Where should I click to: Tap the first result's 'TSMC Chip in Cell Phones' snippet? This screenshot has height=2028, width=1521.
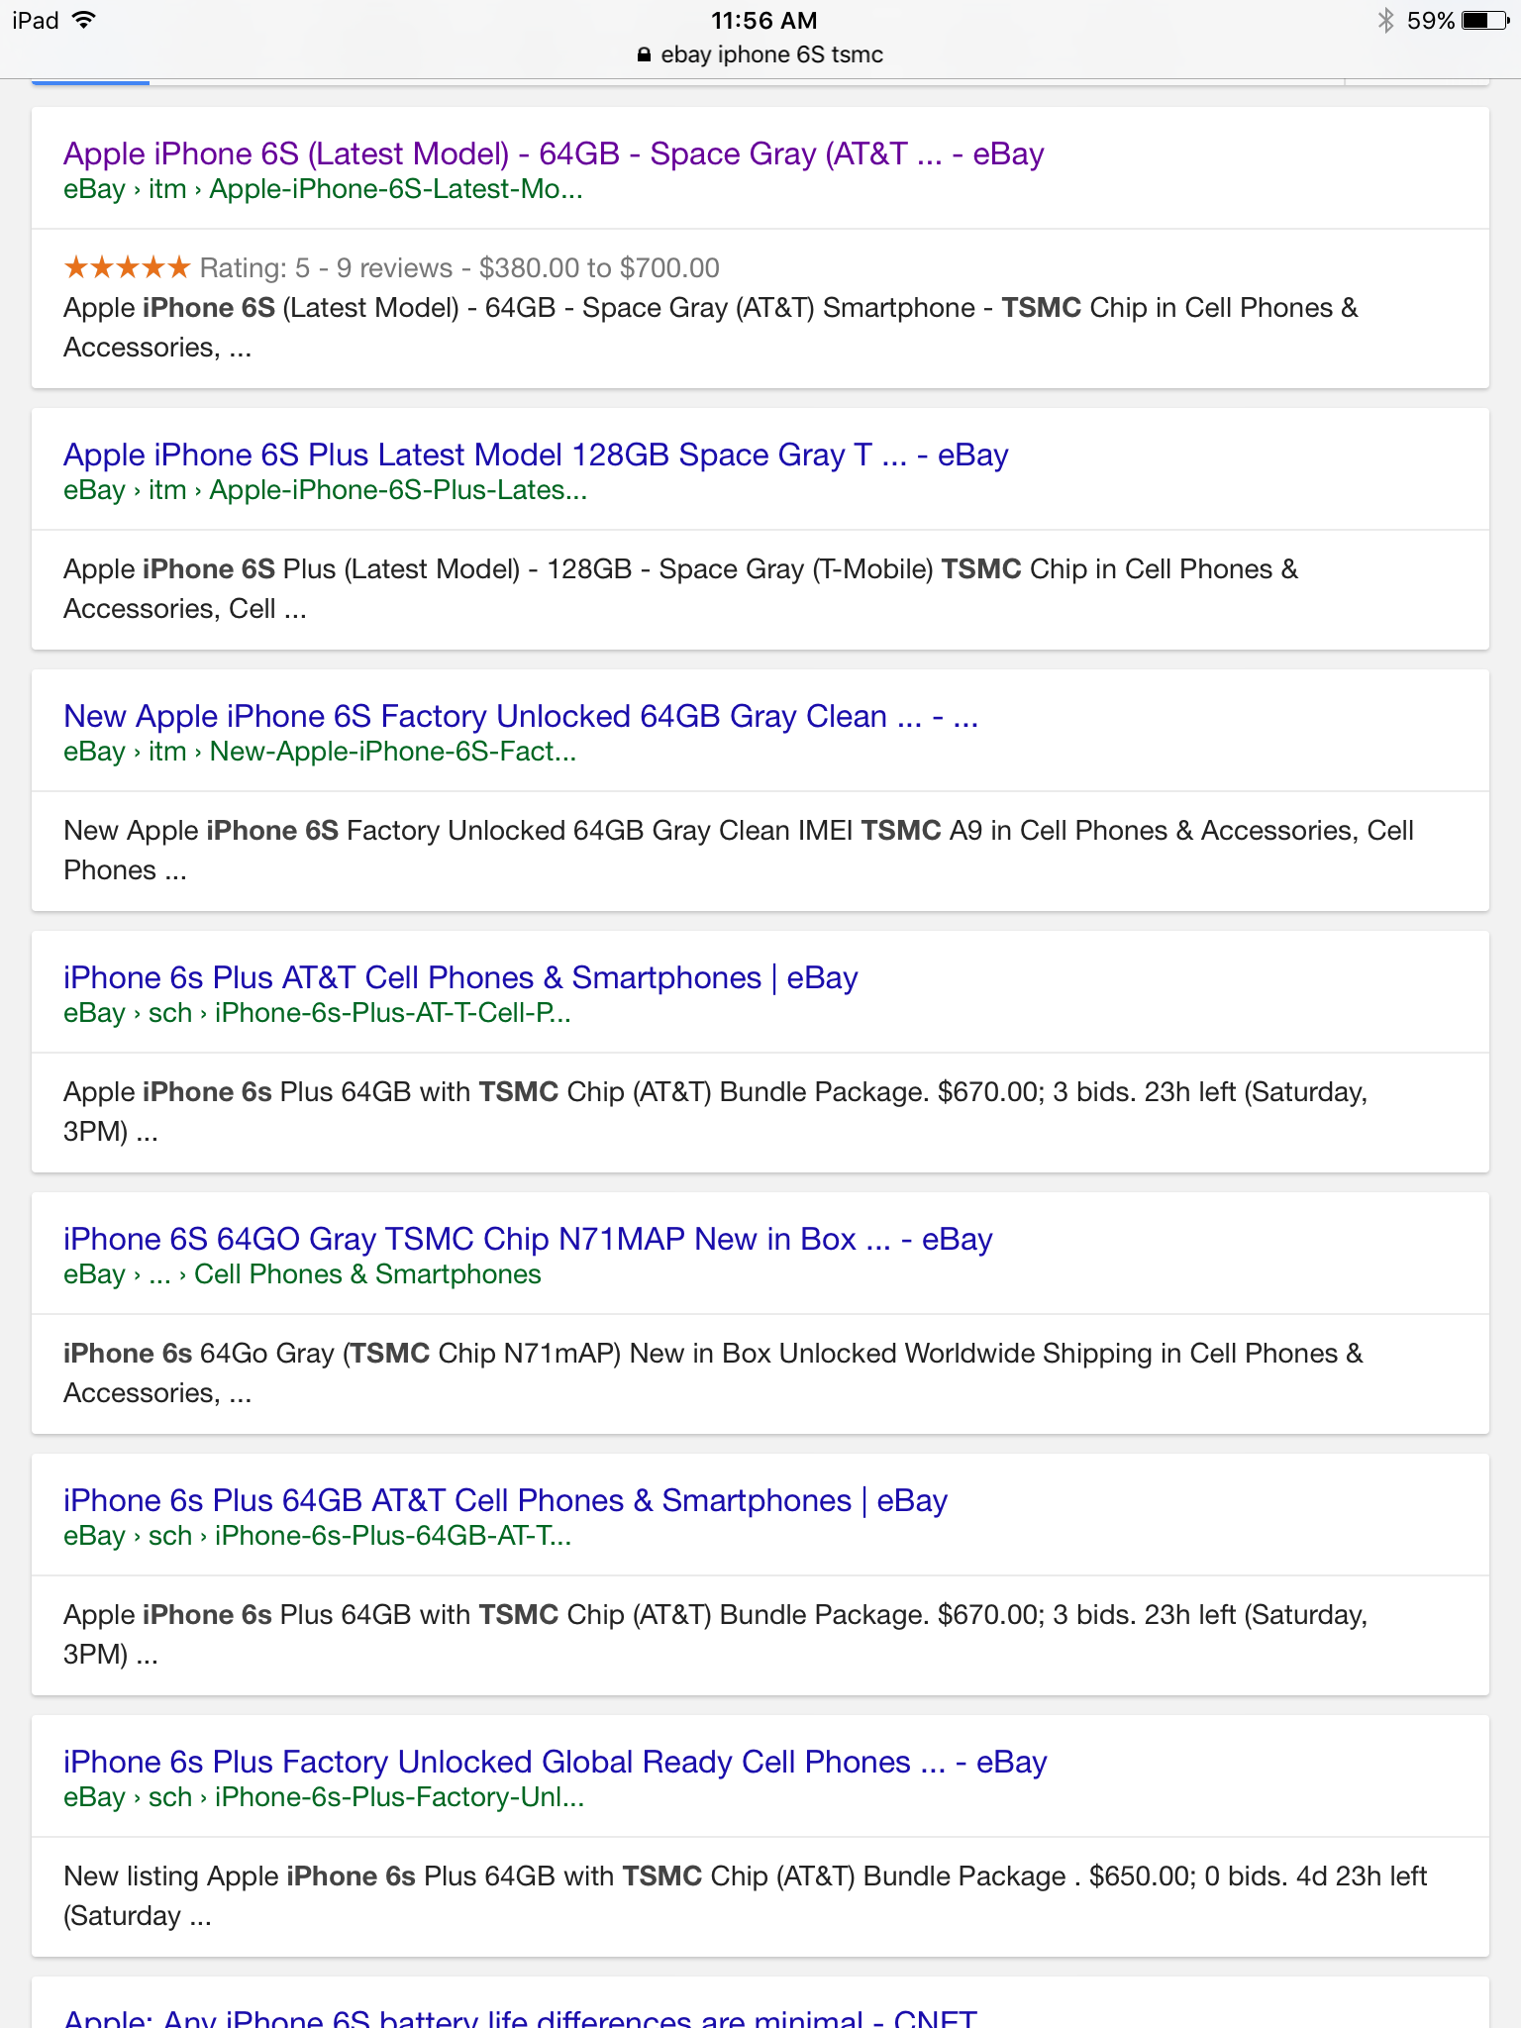[x=710, y=327]
